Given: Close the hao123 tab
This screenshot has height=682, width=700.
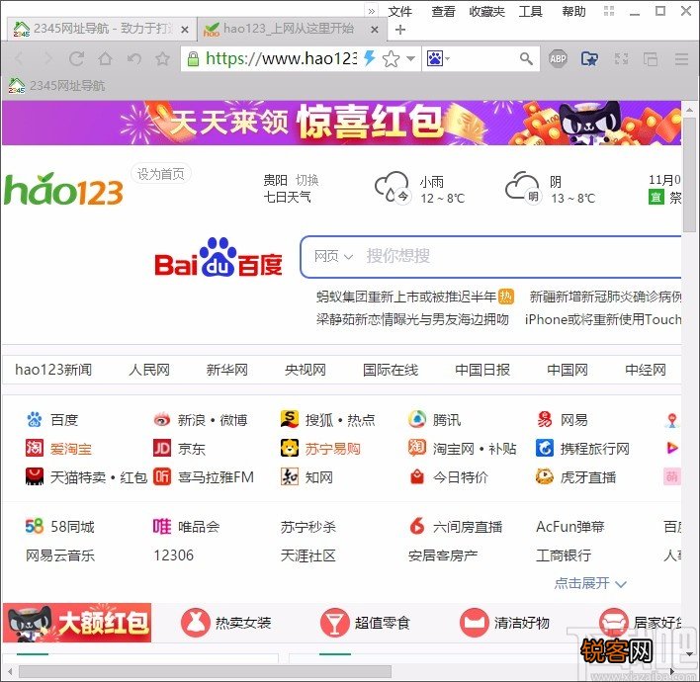Looking at the screenshot, I should pos(375,30).
